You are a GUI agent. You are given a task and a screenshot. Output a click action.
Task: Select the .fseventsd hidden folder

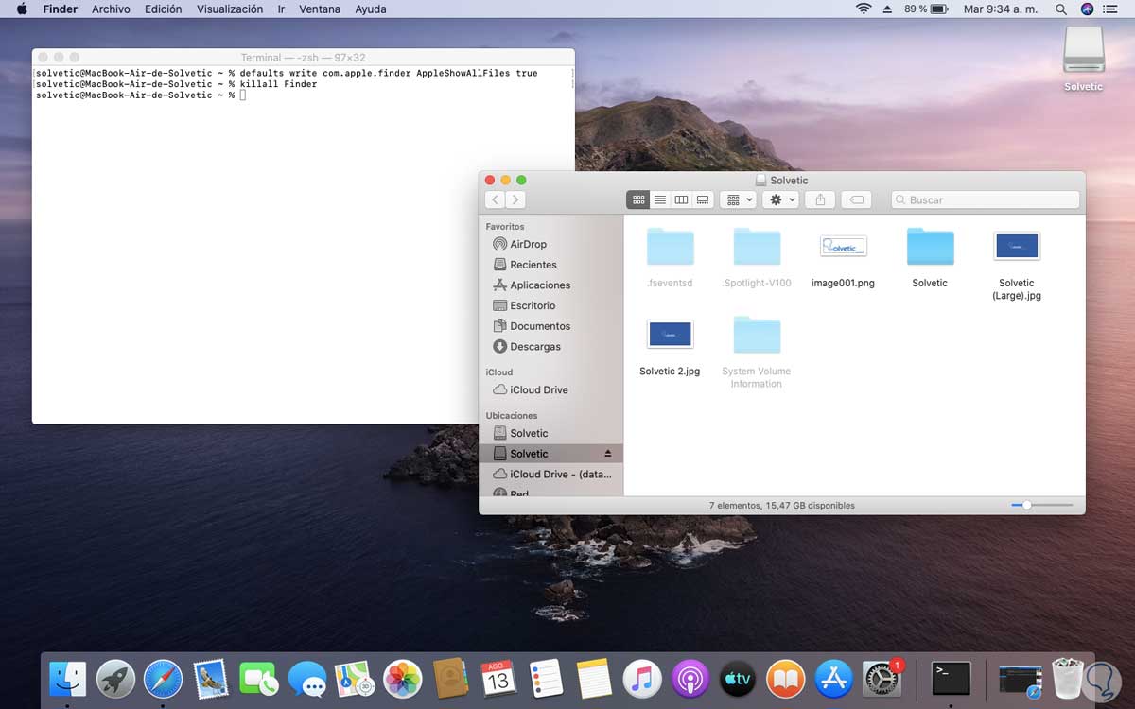(x=670, y=256)
